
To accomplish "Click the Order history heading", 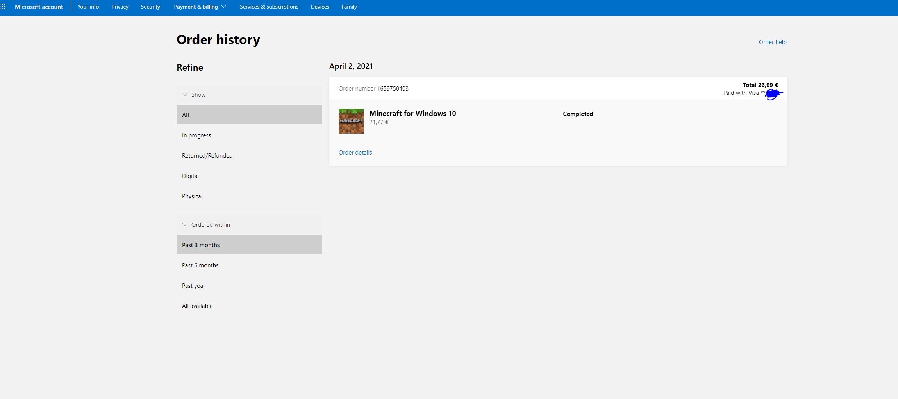I will pyautogui.click(x=218, y=39).
